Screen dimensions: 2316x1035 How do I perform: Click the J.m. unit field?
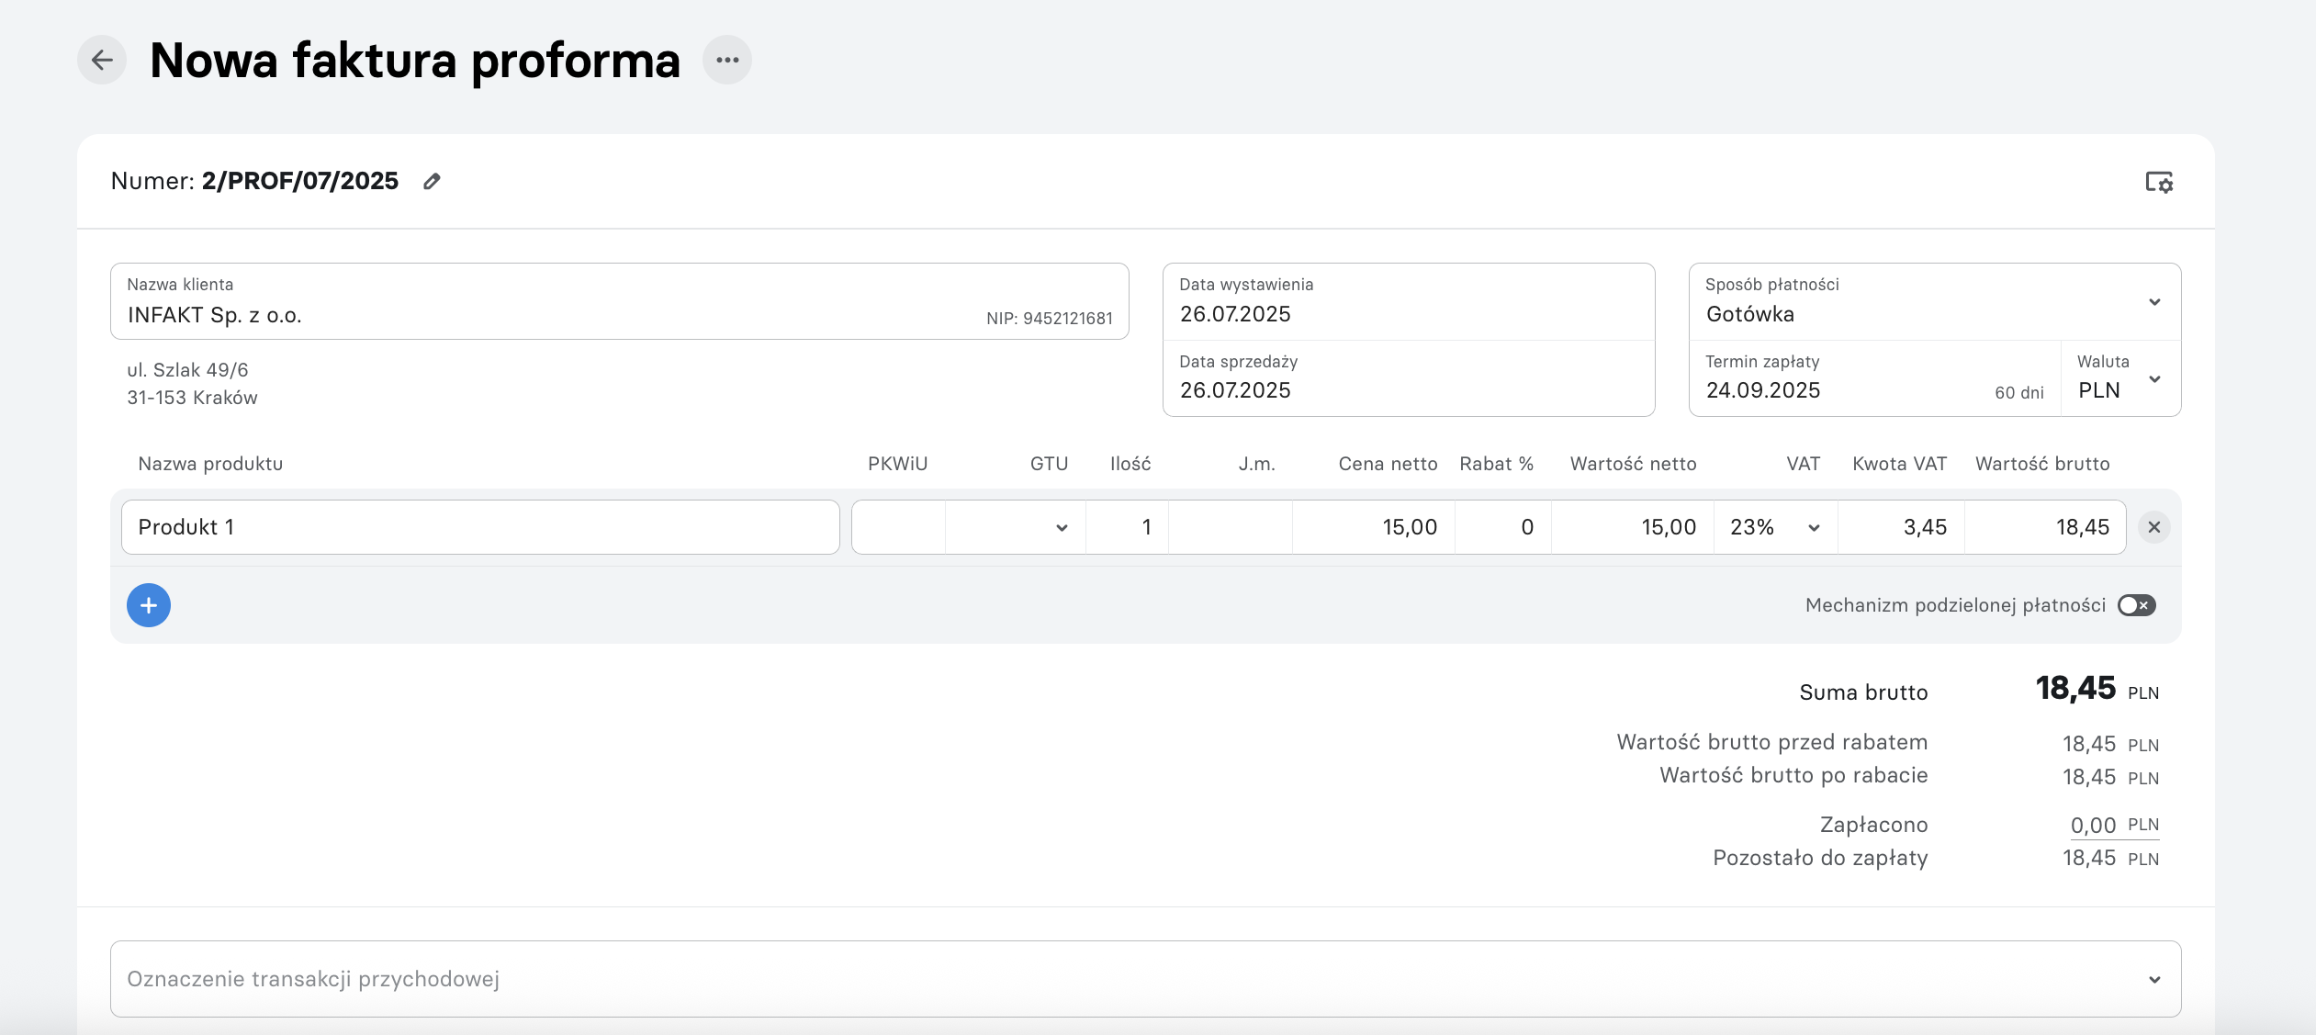(1231, 527)
